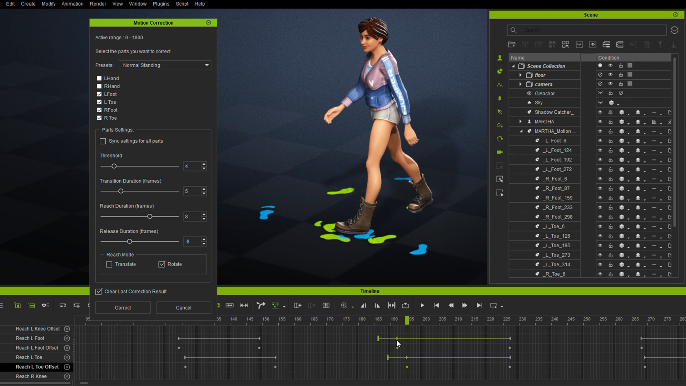Image resolution: width=686 pixels, height=386 pixels.
Task: Open the Plugins menu
Action: click(x=161, y=4)
